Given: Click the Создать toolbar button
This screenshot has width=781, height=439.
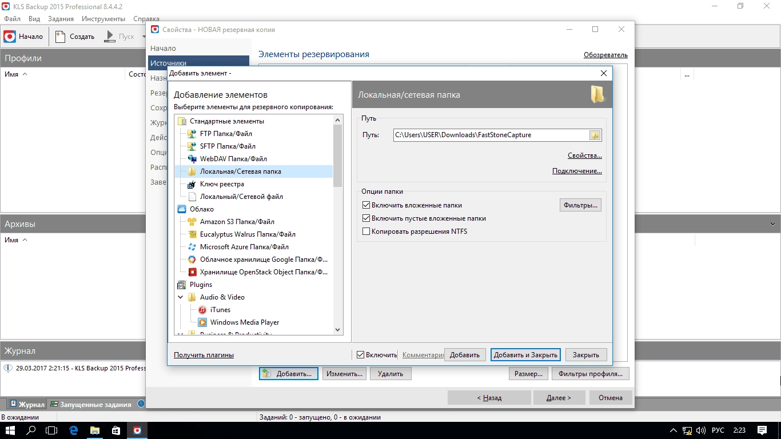Looking at the screenshot, I should 75,37.
